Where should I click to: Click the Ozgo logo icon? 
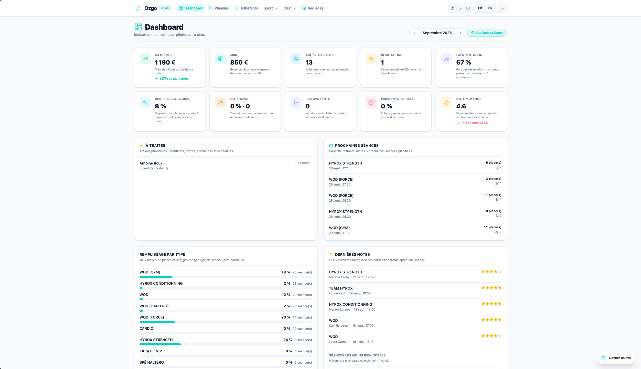point(138,8)
